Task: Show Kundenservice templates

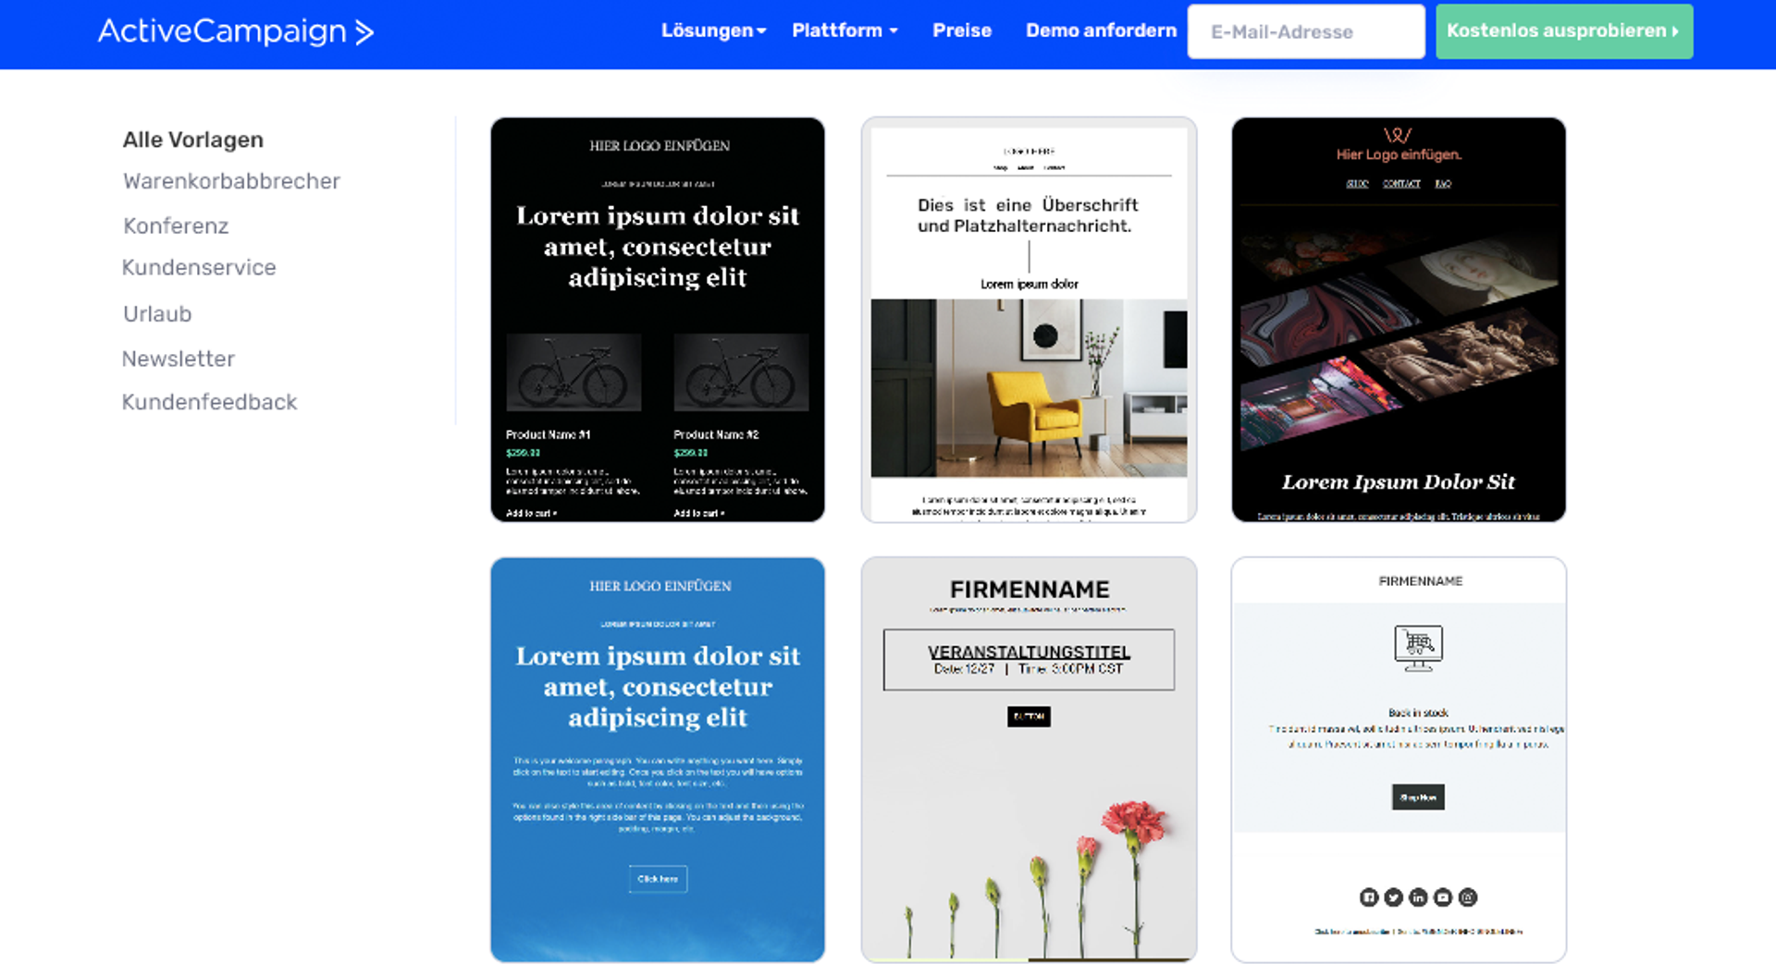Action: pyautogui.click(x=199, y=267)
